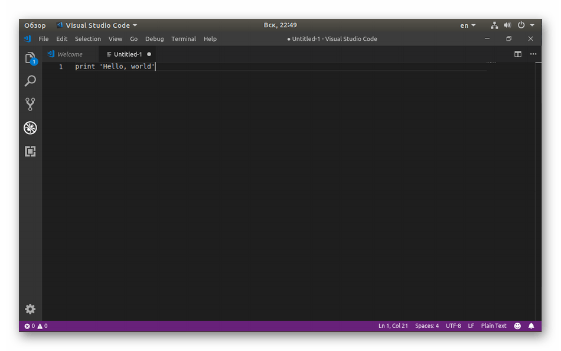Click the smiley feedback icon
The width and height of the screenshot is (561, 351).
(x=517, y=326)
